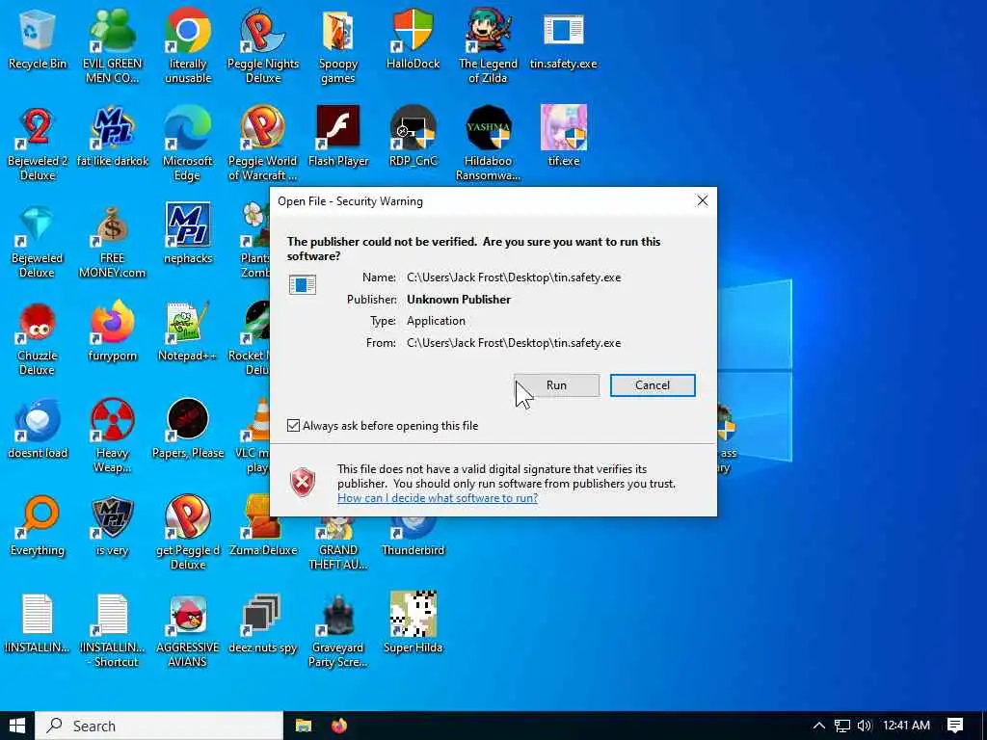
Task: Click the taskbar Search box
Action: tap(159, 726)
